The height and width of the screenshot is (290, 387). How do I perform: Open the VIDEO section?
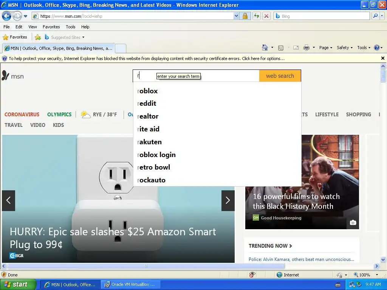37,125
